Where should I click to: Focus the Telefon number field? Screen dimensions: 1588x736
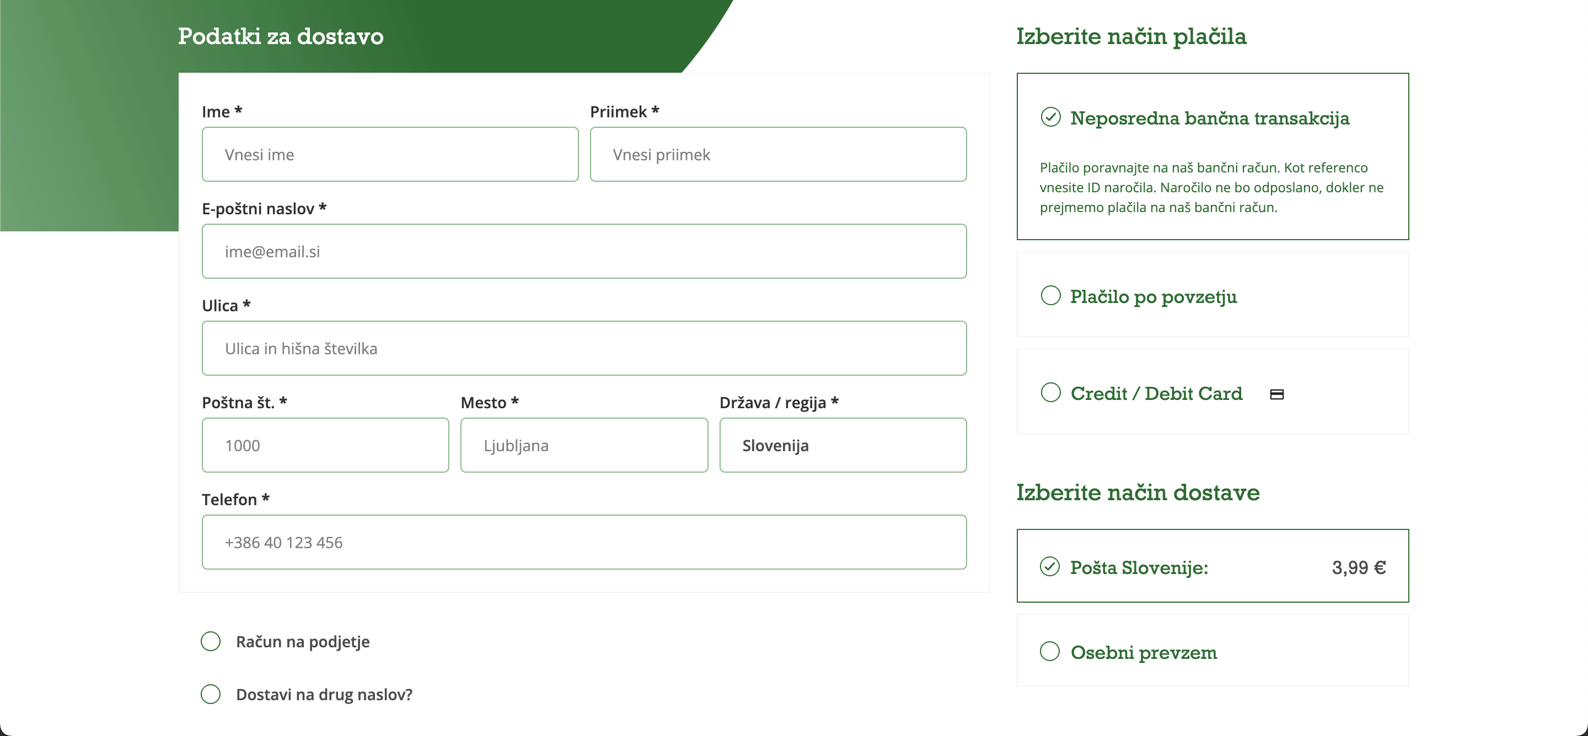click(x=584, y=543)
